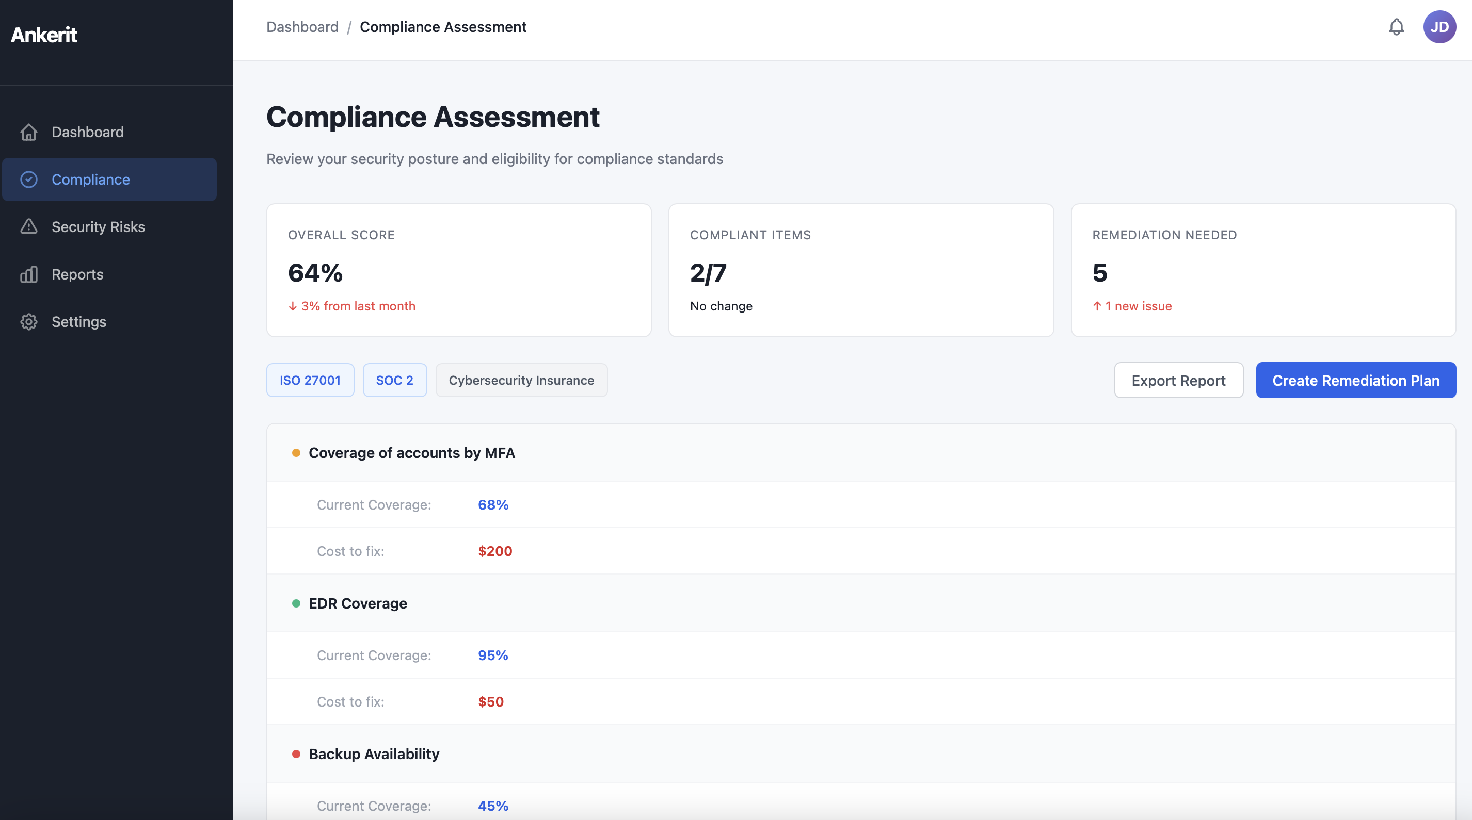1472x820 pixels.
Task: Click the Ankerit logo
Action: click(x=44, y=35)
